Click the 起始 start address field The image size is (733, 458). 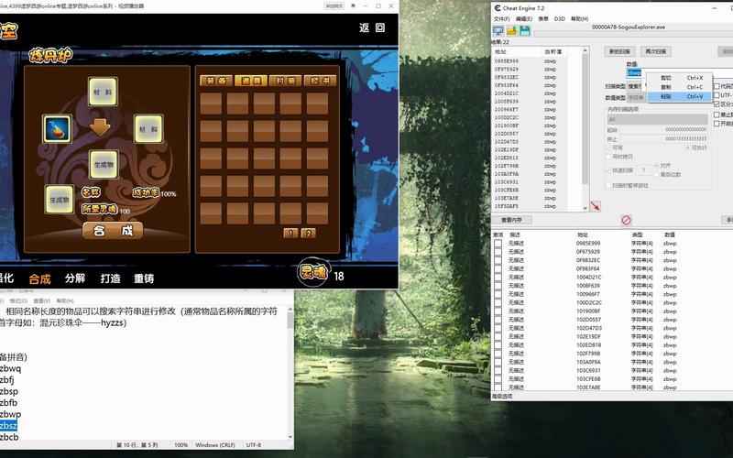(663, 129)
